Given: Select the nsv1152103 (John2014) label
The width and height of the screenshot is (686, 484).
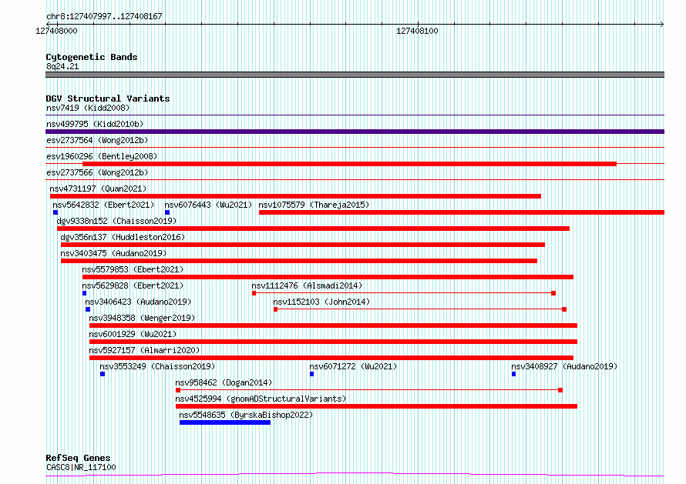Looking at the screenshot, I should click(x=321, y=302).
